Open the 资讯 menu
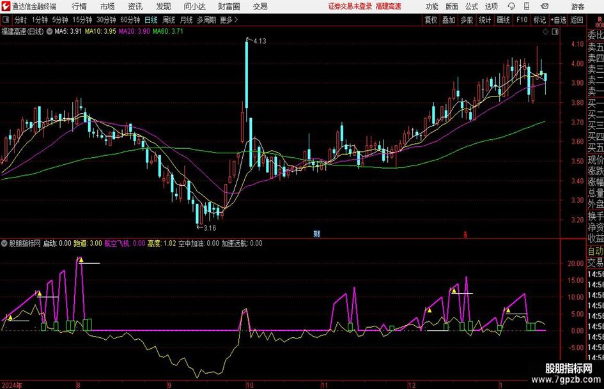 click(136, 6)
